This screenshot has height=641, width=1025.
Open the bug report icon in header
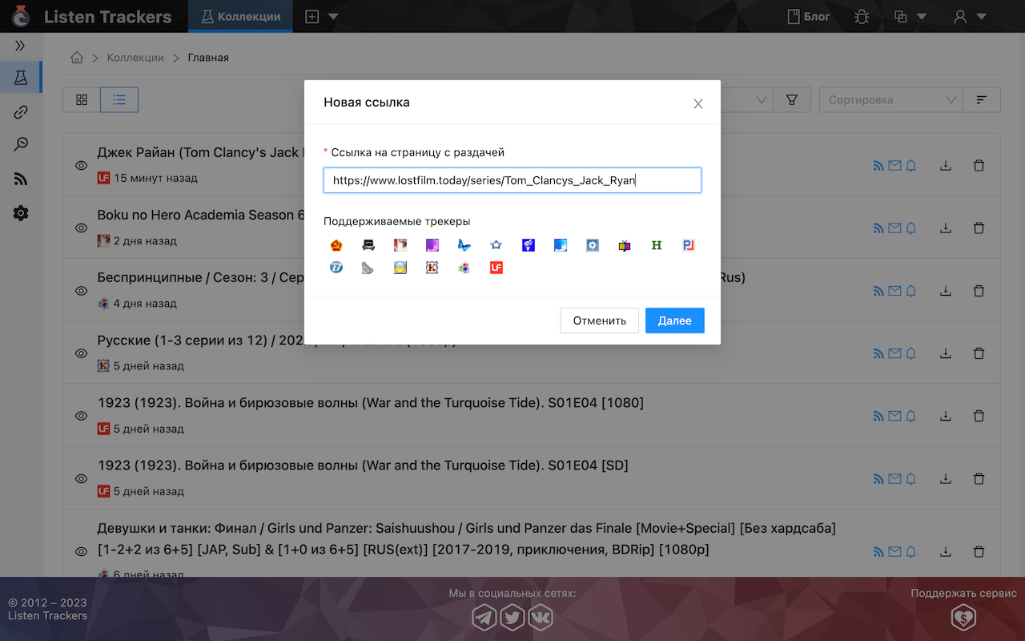coord(862,16)
